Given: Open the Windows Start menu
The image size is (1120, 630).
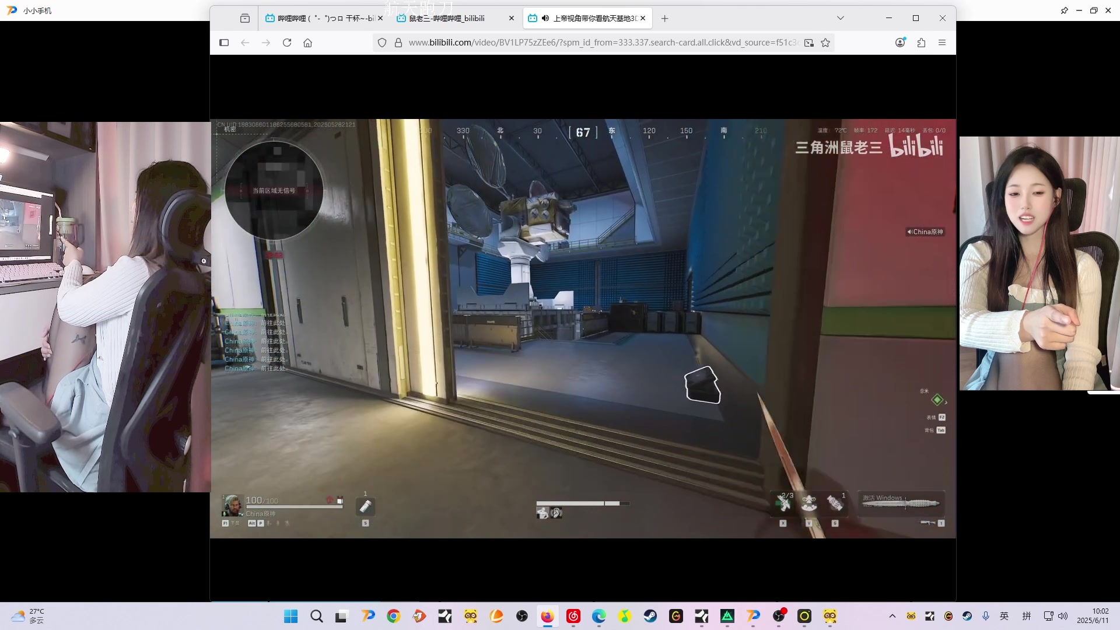Looking at the screenshot, I should point(291,616).
